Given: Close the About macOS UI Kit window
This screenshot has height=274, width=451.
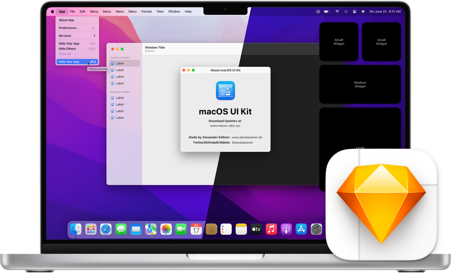Looking at the screenshot, I should click(x=184, y=70).
